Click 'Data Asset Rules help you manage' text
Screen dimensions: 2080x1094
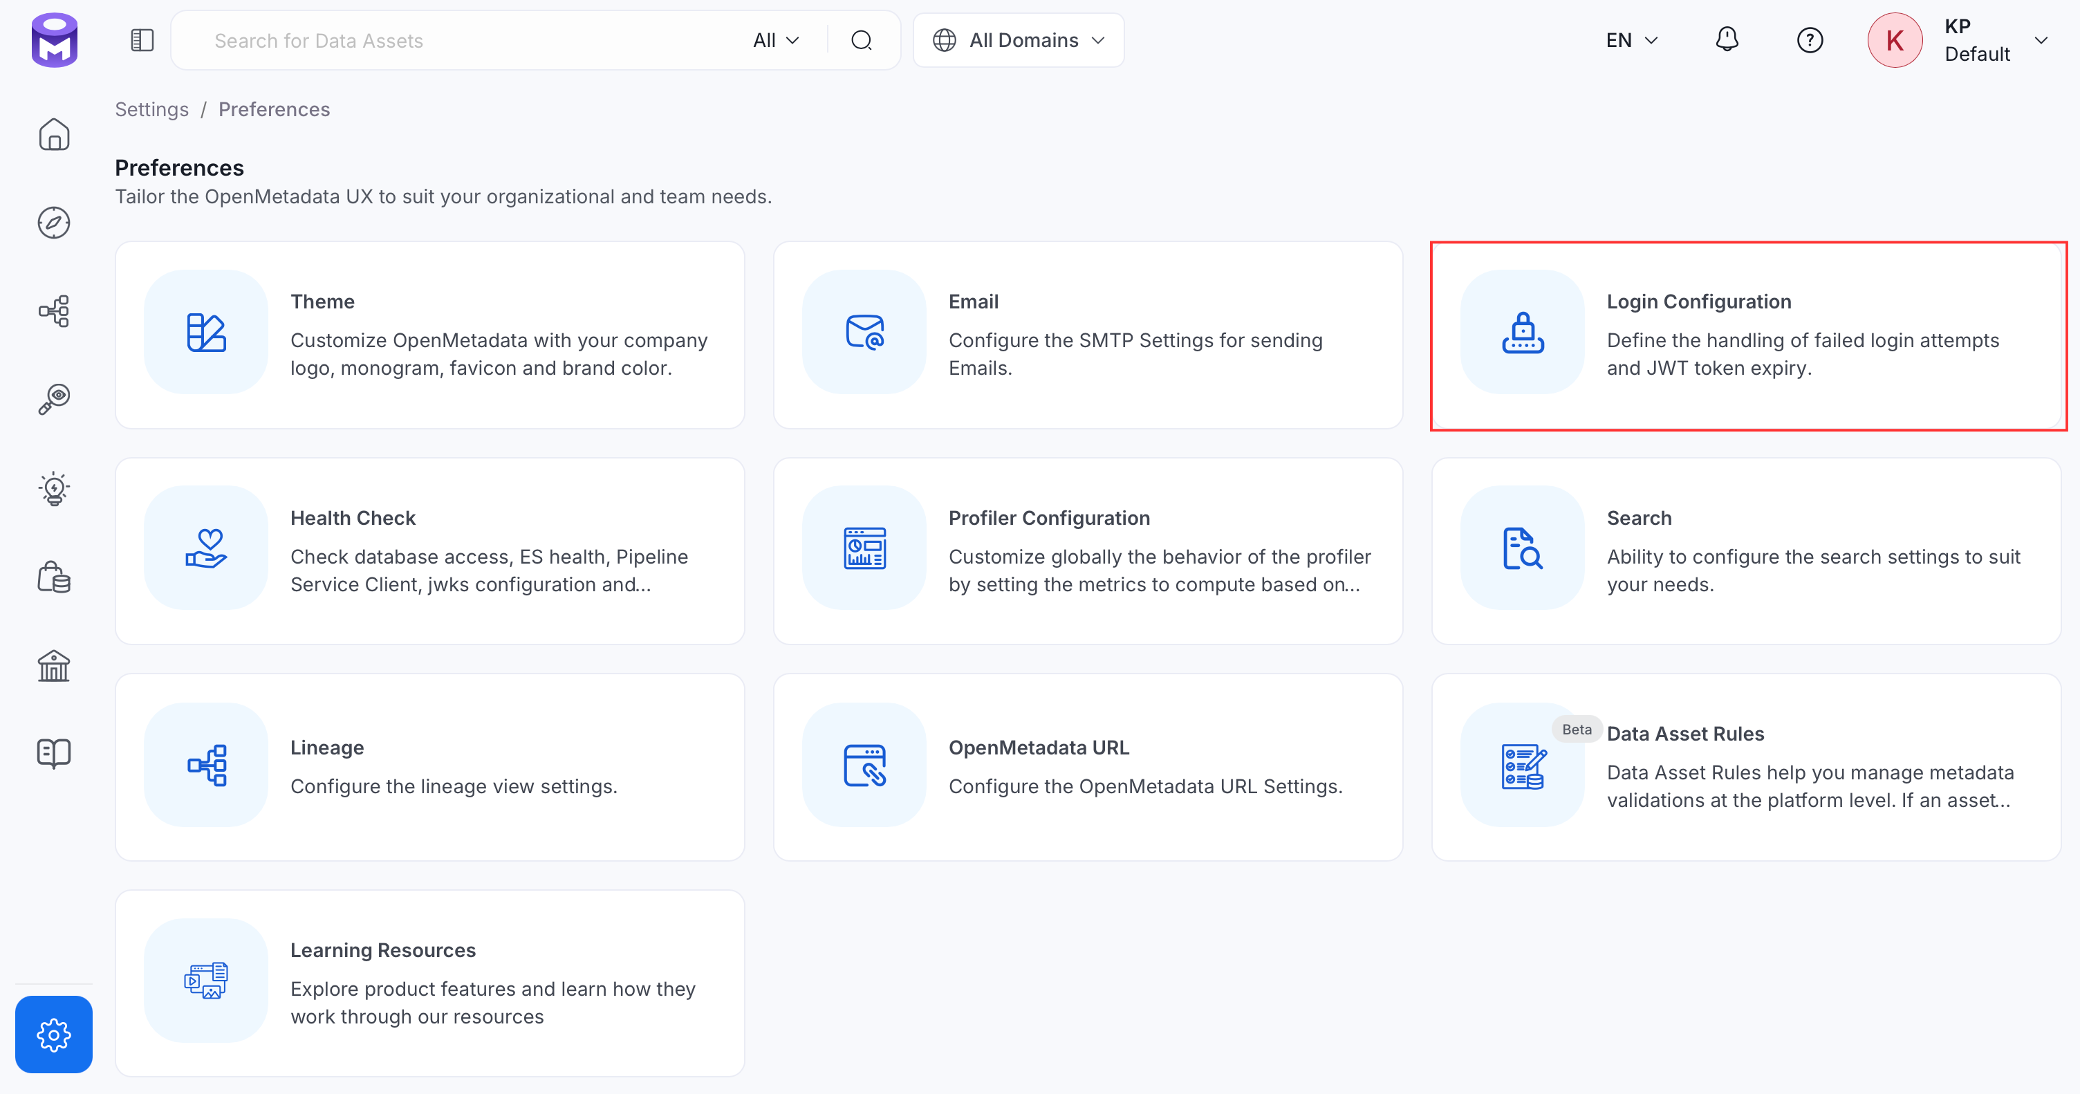pyautogui.click(x=1810, y=786)
